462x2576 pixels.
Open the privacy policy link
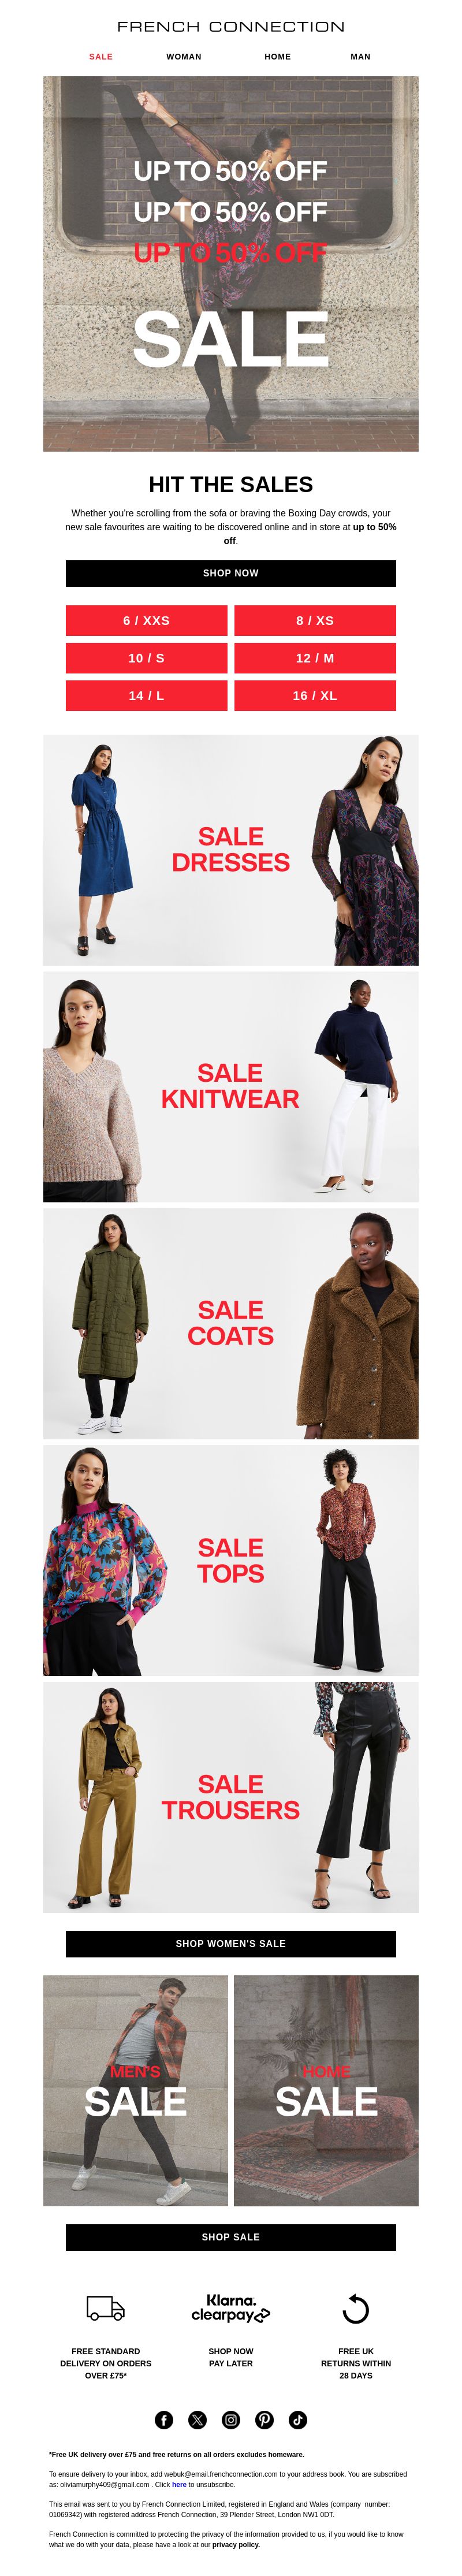[236, 2544]
